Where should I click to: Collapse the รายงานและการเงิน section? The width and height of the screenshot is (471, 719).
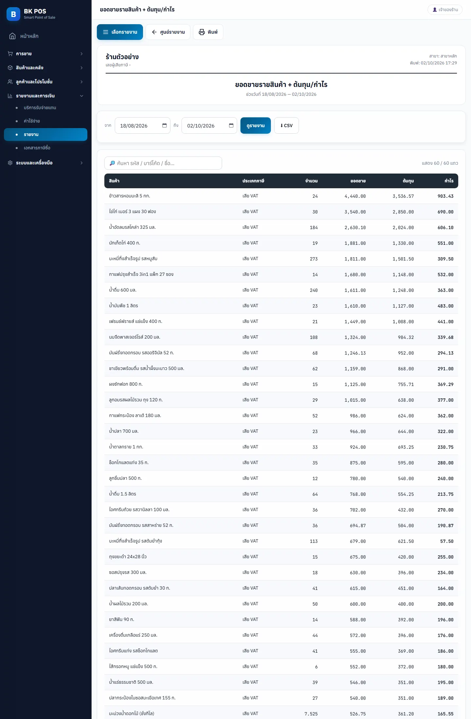pos(45,96)
